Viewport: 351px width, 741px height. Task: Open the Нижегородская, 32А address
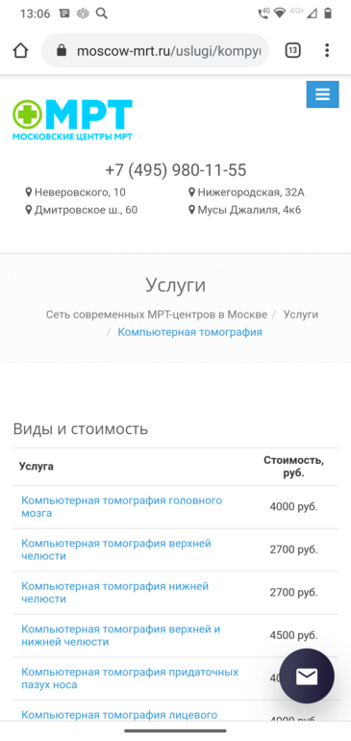pyautogui.click(x=246, y=192)
